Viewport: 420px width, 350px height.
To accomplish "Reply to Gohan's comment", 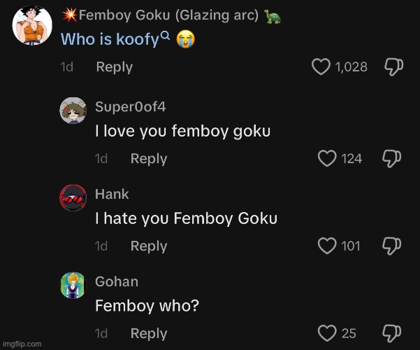I will click(x=149, y=333).
